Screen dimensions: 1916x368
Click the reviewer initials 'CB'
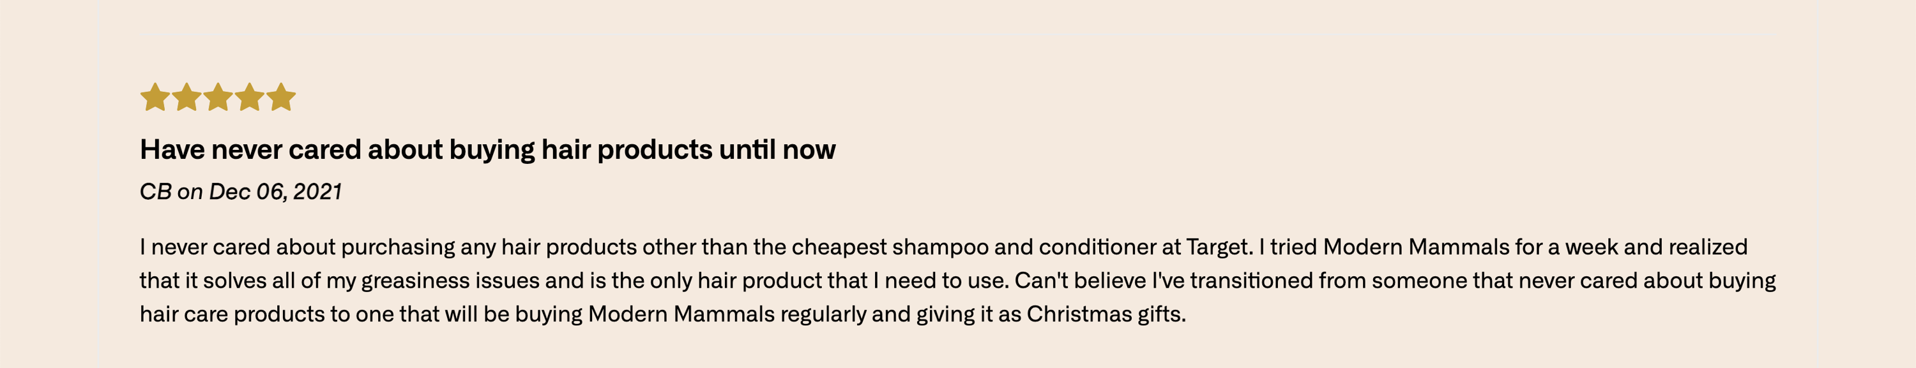(x=155, y=192)
